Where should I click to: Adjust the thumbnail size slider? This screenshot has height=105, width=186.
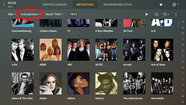pyautogui.click(x=161, y=5)
